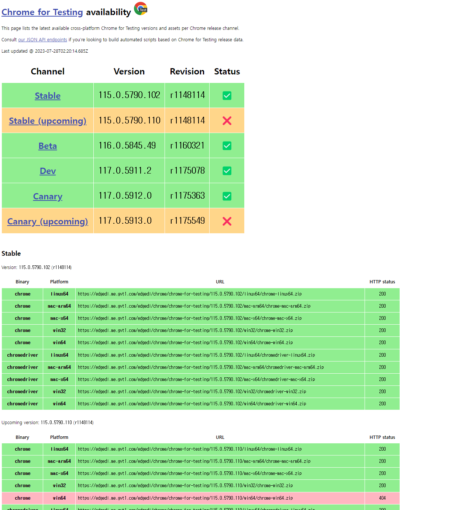Click the 404 HTTP status cell
Image resolution: width=462 pixels, height=510 pixels.
(382, 498)
